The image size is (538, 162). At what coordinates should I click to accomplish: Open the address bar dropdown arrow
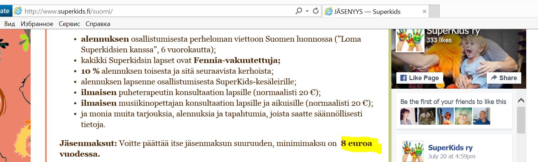pyautogui.click(x=307, y=11)
